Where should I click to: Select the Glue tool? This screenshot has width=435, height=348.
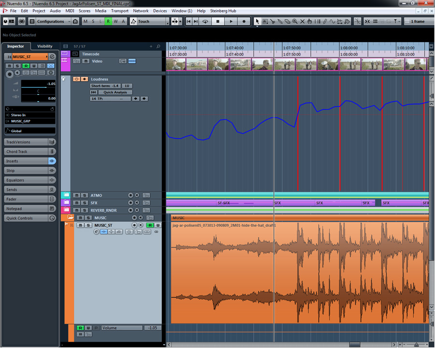tap(280, 21)
